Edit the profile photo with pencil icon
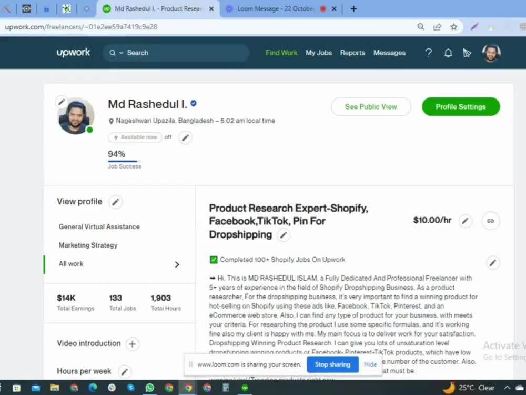 coord(62,102)
